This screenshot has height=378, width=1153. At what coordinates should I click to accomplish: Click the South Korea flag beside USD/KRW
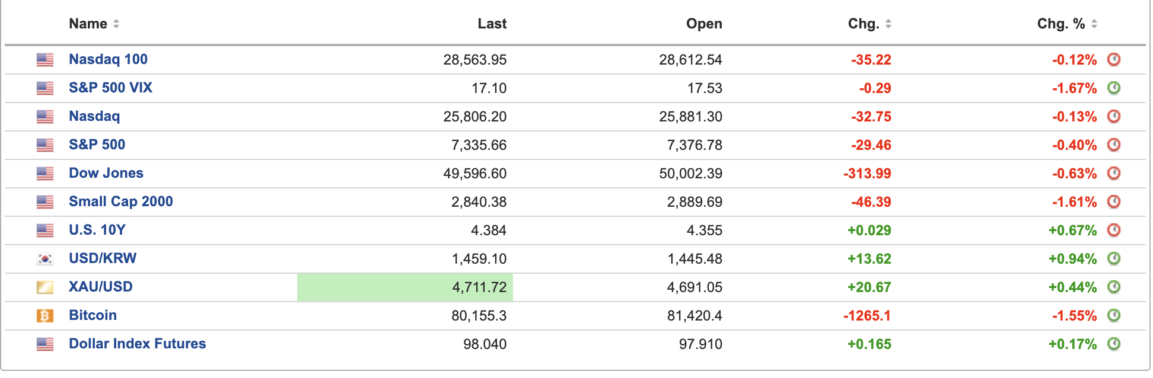[45, 259]
